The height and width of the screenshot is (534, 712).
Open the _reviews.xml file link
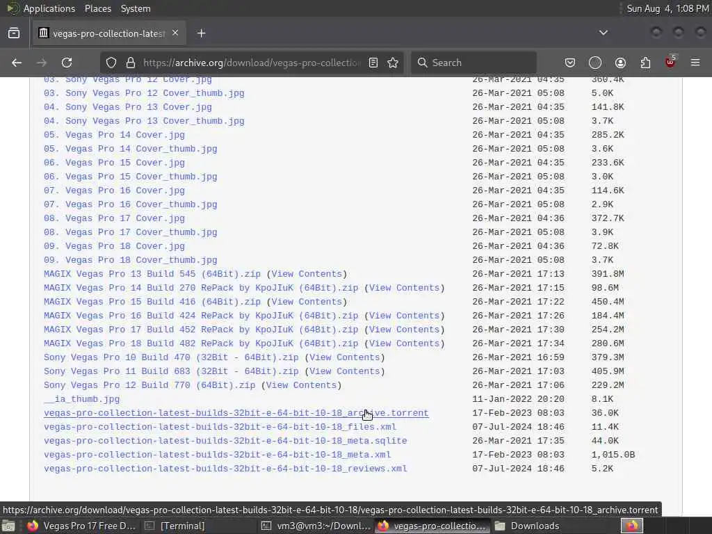click(x=225, y=469)
